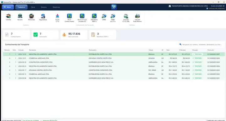
Task: Sort by the Situação column header
Action: (195, 50)
